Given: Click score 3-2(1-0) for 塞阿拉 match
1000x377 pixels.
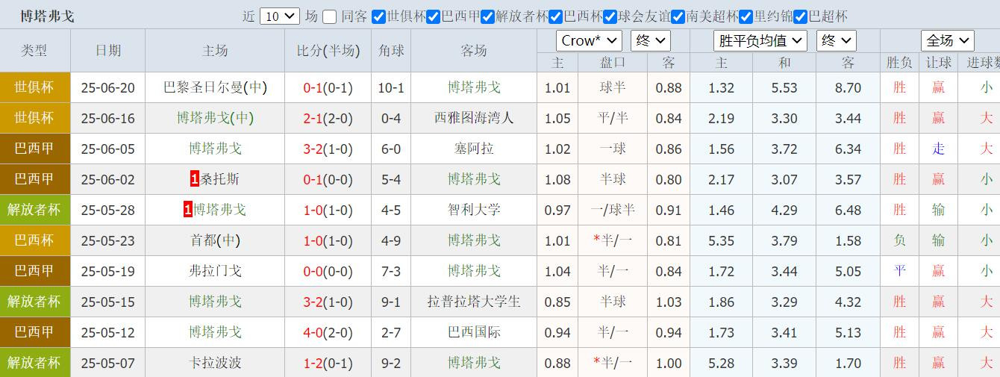Looking at the screenshot, I should click(x=328, y=149).
